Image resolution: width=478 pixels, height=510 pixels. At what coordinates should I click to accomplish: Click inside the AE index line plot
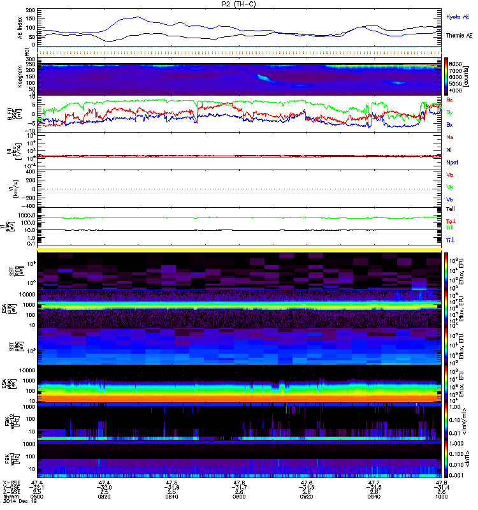coord(239,27)
